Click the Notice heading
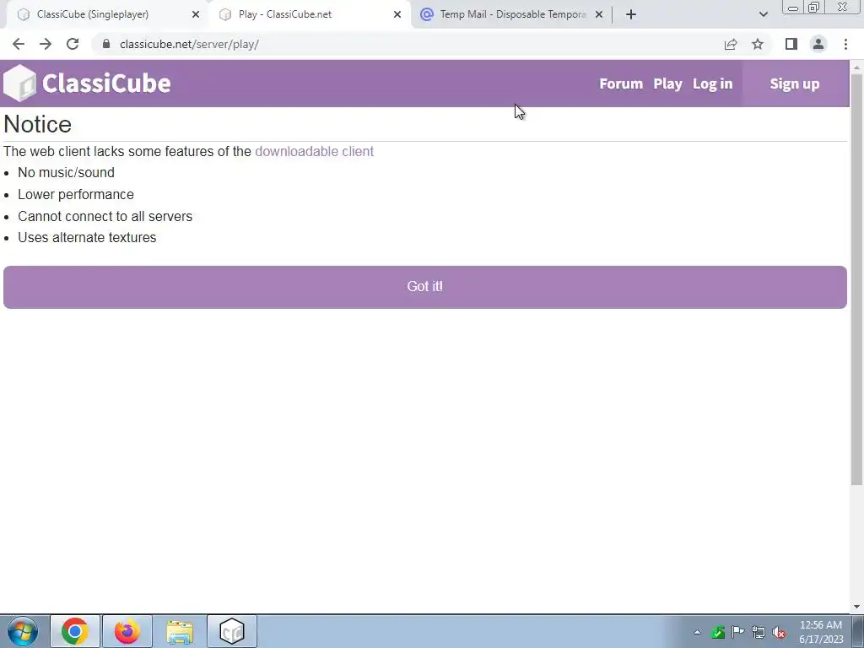This screenshot has height=648, width=864. [37, 125]
